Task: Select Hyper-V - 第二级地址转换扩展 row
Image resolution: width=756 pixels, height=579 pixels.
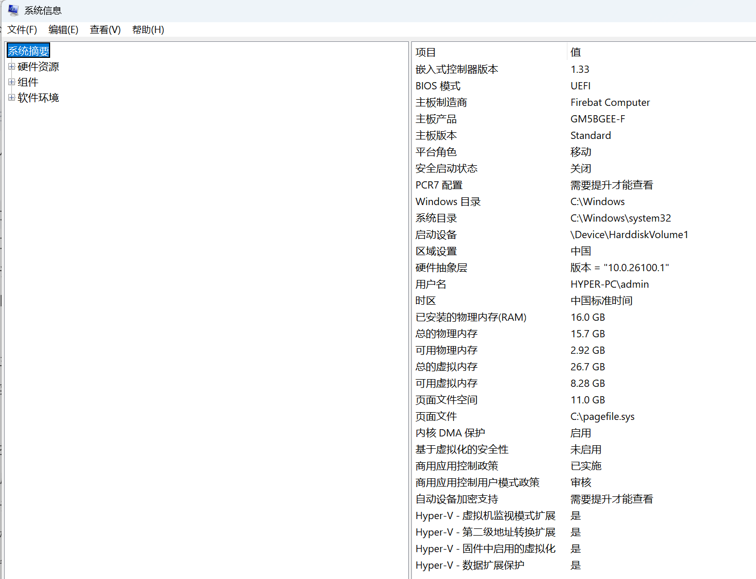Action: tap(584, 532)
